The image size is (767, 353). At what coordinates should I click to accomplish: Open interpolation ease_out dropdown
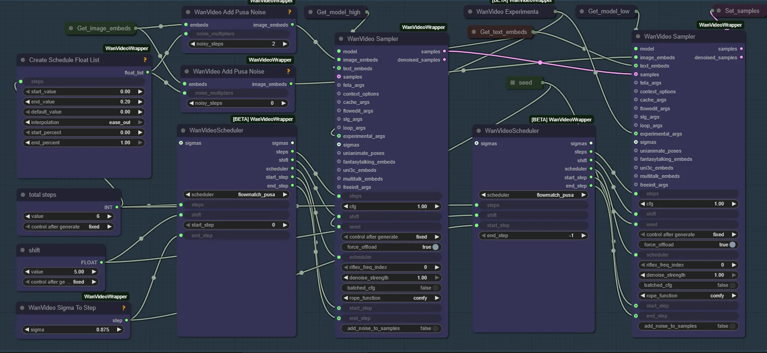(x=84, y=122)
